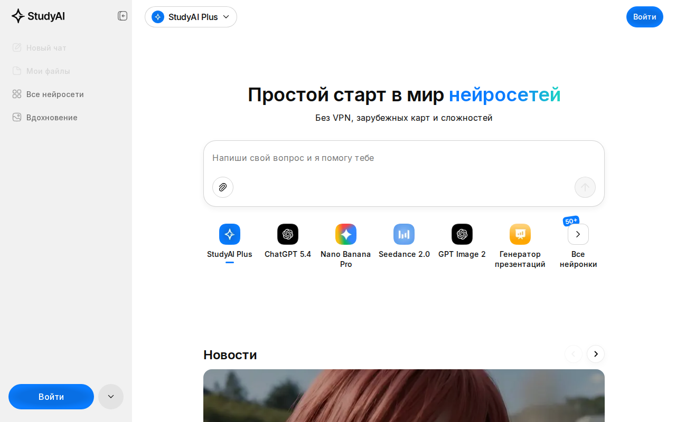
Task: Click the subtitle Без VPN, зарубежных карт
Action: [x=404, y=118]
